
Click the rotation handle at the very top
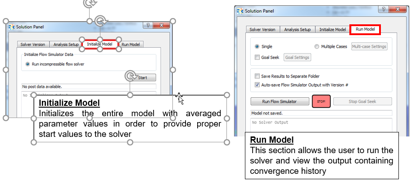click(x=90, y=3)
